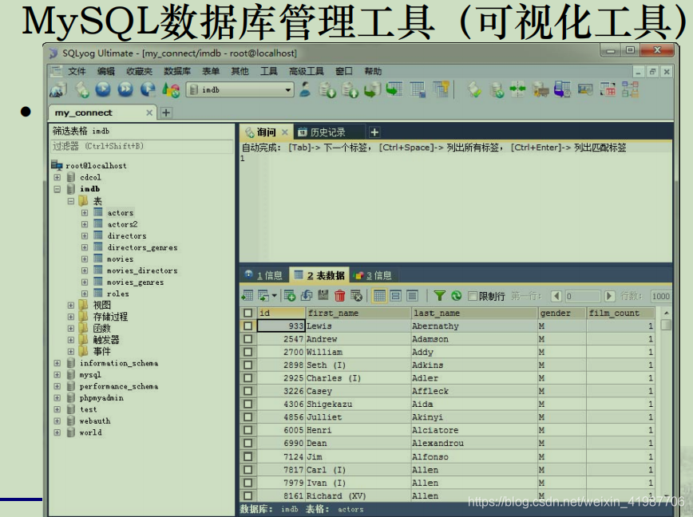This screenshot has height=517, width=693.
Task: Add a new connection tab with plus button
Action: click(166, 112)
